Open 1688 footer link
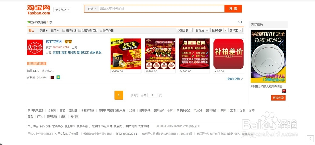The height and width of the screenshot is (145, 315). [x=132, y=111]
